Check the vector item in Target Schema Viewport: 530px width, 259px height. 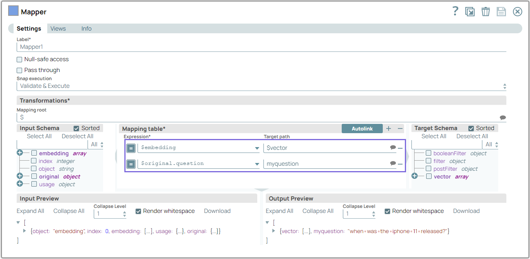coord(428,177)
